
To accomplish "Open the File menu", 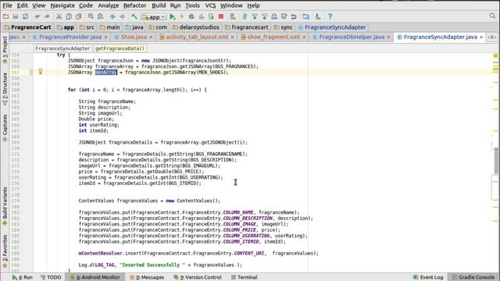I will pyautogui.click(x=7, y=5).
